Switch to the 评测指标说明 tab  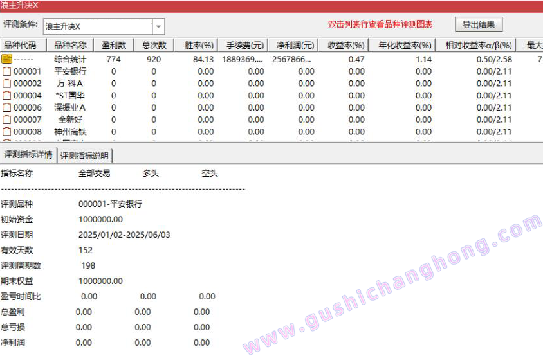(84, 156)
